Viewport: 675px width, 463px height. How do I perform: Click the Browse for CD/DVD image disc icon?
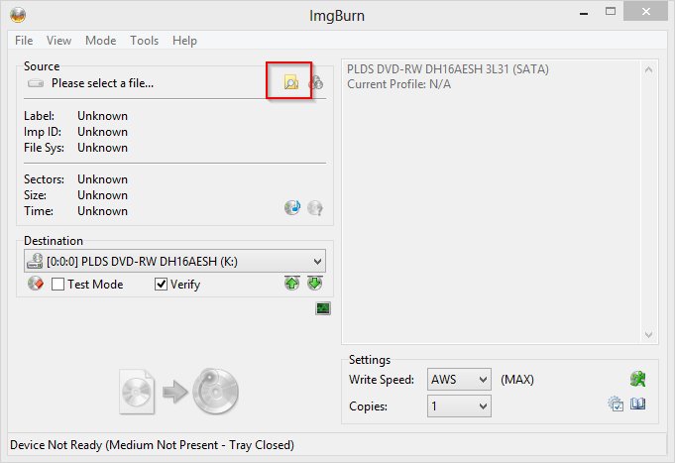click(x=316, y=82)
